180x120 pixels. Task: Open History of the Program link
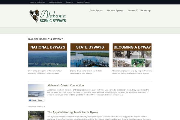click(37, 2)
